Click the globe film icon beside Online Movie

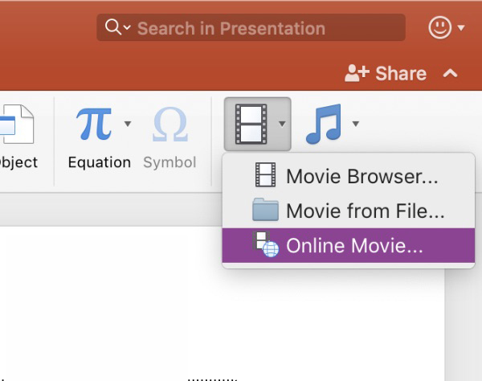pos(266,245)
